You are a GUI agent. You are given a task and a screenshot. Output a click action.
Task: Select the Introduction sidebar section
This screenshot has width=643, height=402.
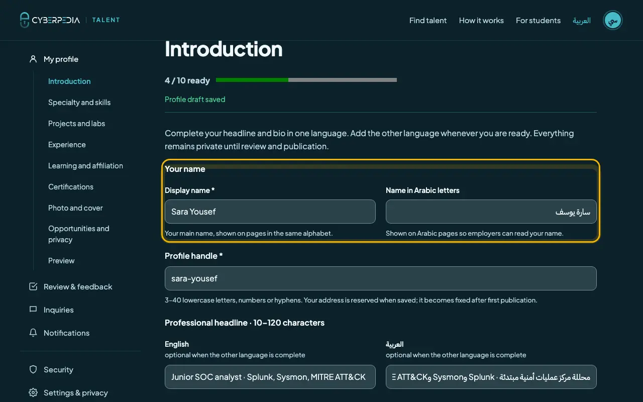(x=69, y=81)
